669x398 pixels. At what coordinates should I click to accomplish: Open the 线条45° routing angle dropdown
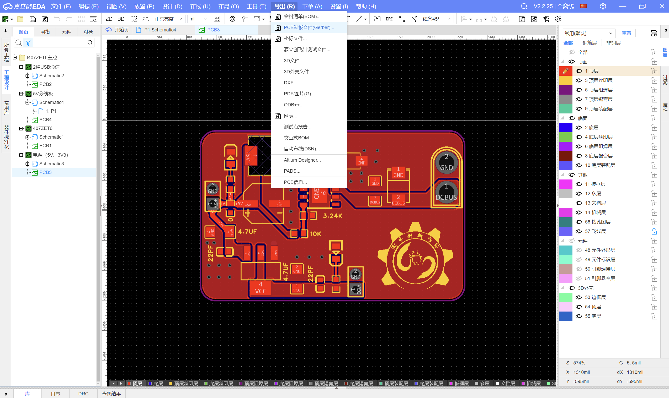pyautogui.click(x=437, y=19)
